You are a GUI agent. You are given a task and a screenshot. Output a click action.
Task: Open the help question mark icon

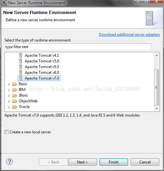(x=10, y=161)
